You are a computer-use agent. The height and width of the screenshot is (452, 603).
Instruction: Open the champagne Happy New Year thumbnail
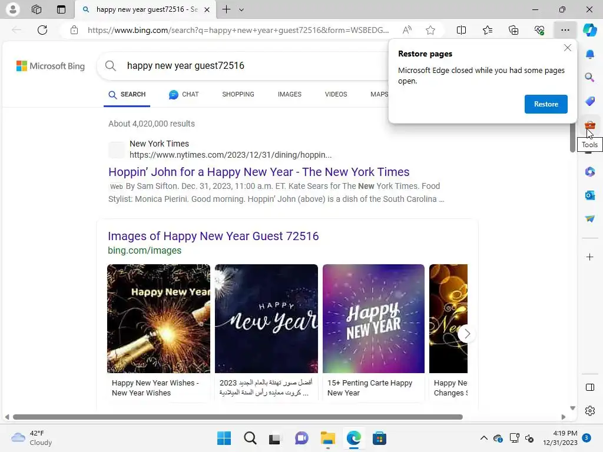(159, 318)
